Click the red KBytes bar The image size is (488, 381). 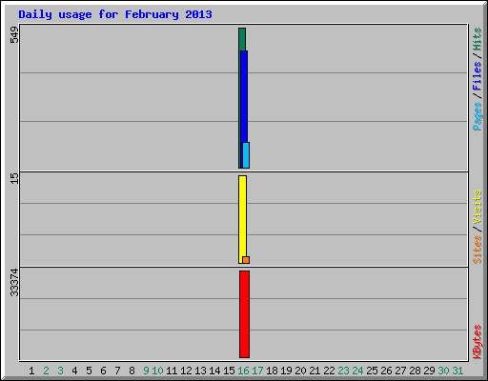244,314
